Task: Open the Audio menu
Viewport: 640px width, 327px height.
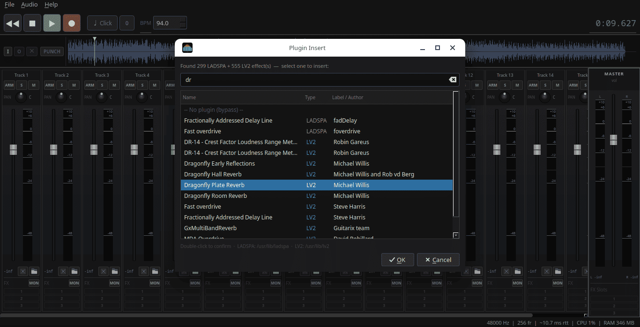Action: (30, 5)
